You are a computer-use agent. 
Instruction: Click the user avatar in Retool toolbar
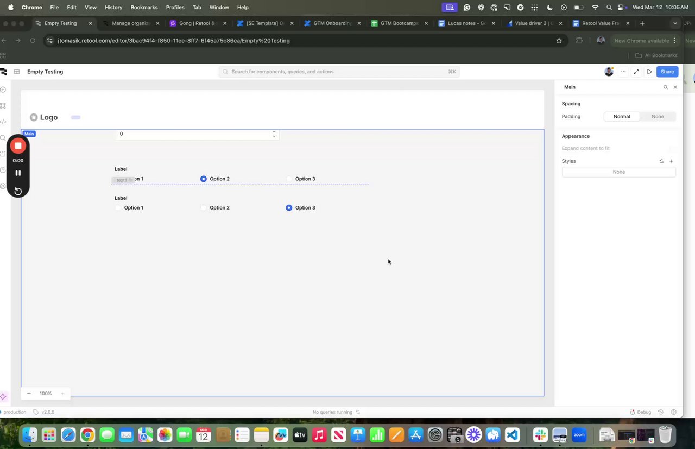(609, 72)
